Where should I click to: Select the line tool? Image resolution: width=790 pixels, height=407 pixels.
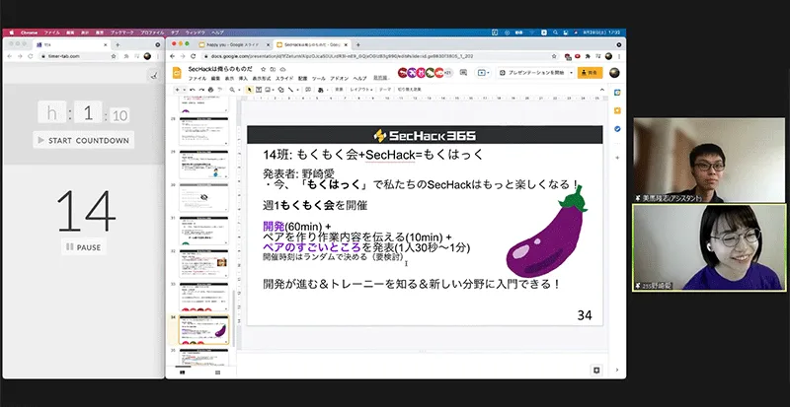click(x=290, y=90)
